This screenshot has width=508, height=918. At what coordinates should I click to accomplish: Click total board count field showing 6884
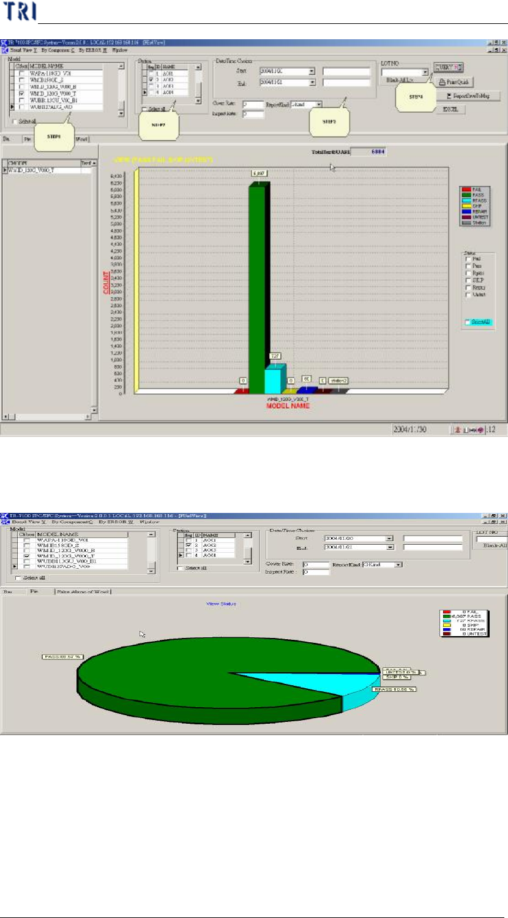[370, 151]
